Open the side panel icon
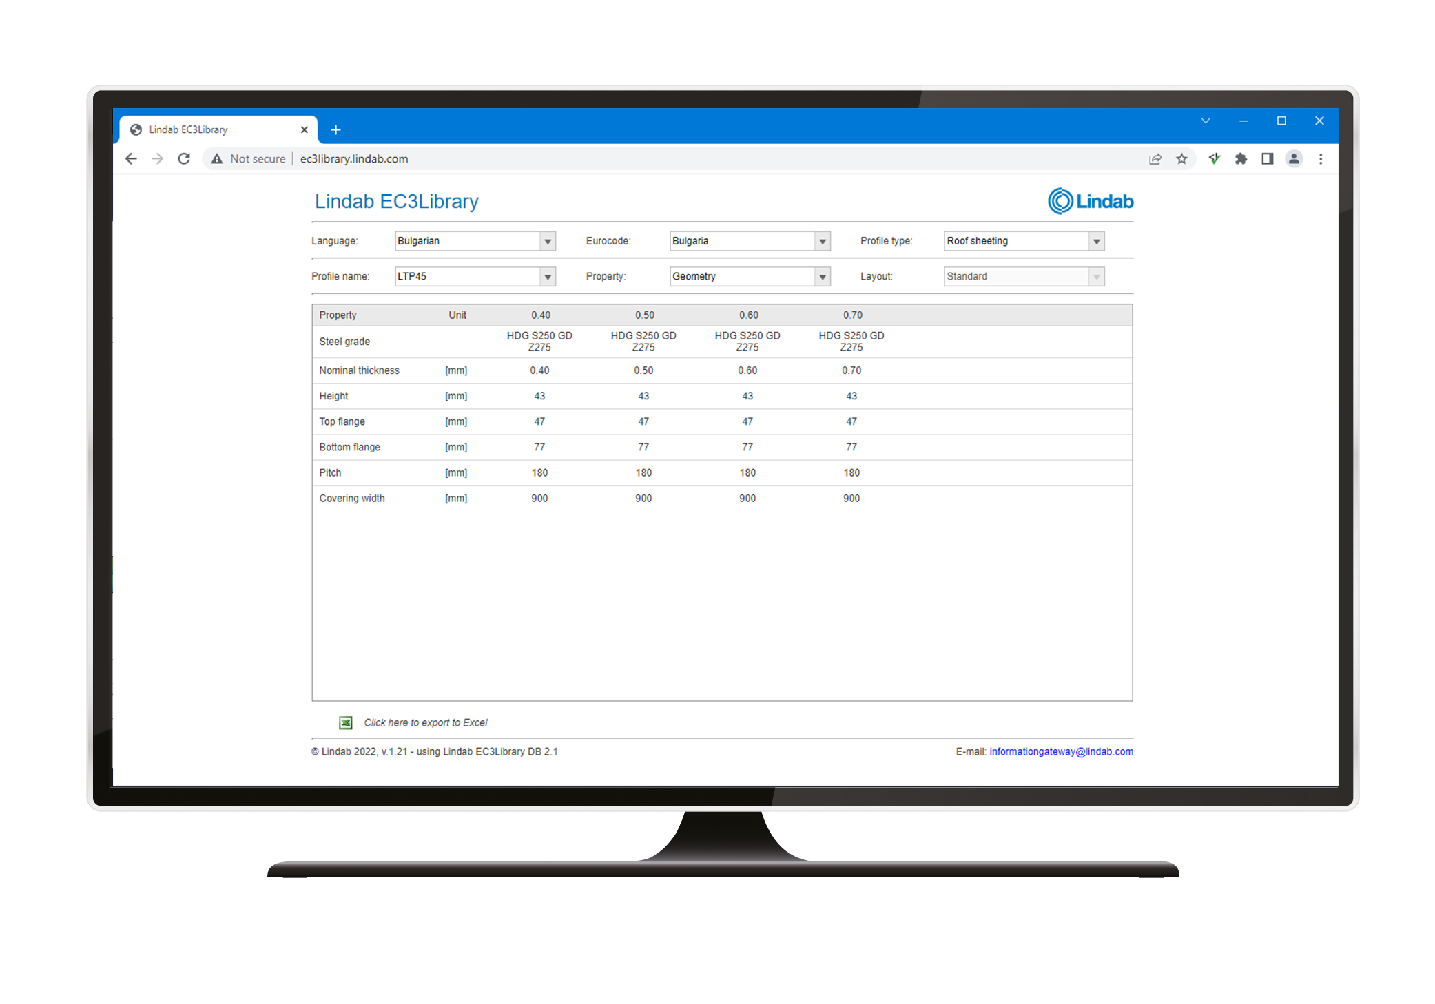Viewport: 1435px width, 1004px height. click(1267, 159)
